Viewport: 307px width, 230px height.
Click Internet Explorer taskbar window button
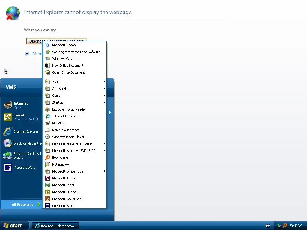point(56,226)
